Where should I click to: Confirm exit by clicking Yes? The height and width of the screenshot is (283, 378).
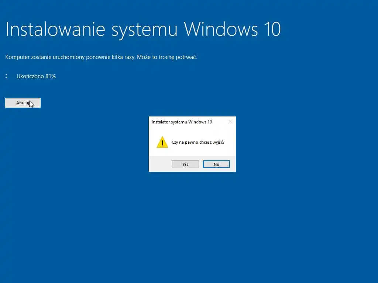click(x=185, y=164)
